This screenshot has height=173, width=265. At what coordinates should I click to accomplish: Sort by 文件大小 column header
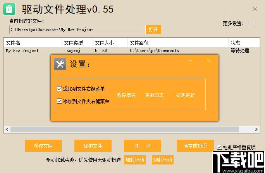coord(110,43)
